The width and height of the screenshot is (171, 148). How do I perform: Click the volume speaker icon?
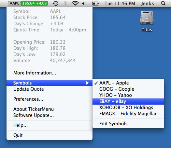coord(83,4)
